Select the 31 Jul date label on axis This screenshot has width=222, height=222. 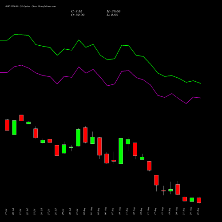click(77, 212)
